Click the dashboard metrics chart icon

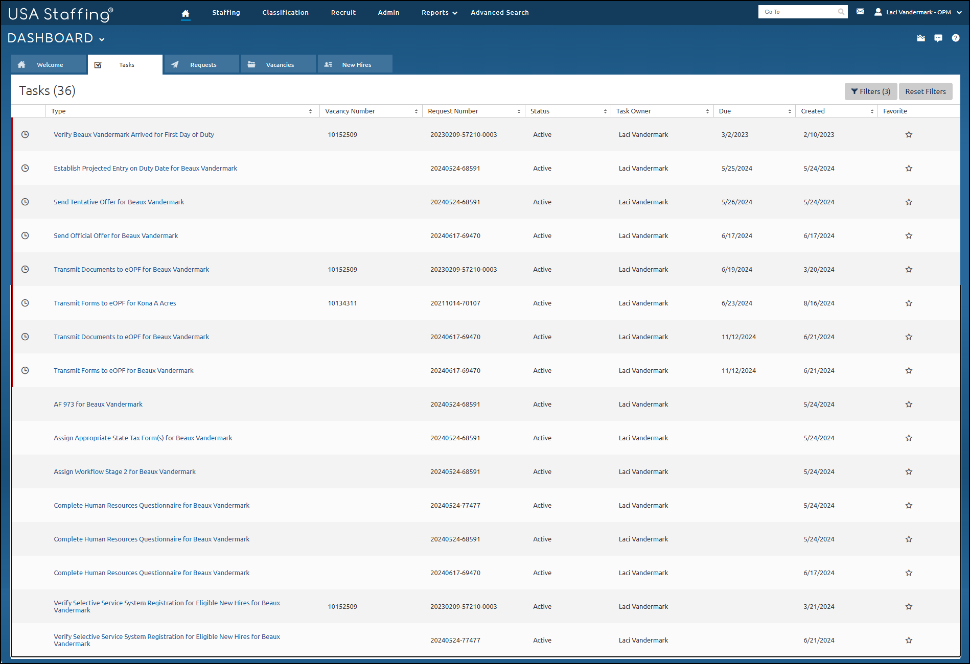click(x=921, y=38)
